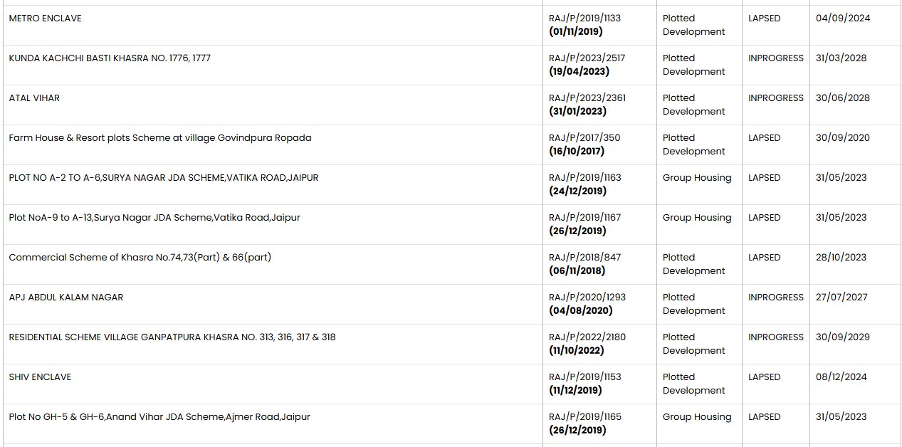Screen dimensions: 902x447
Task: Select Plot NoA-9 to A-13 Surya Nagar entry
Action: [x=154, y=218]
